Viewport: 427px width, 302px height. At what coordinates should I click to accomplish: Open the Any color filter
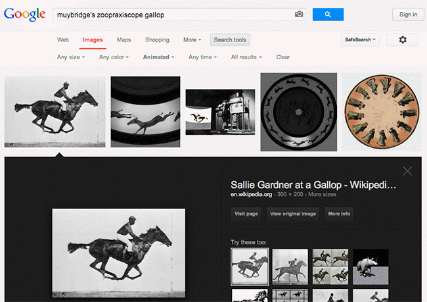114,57
